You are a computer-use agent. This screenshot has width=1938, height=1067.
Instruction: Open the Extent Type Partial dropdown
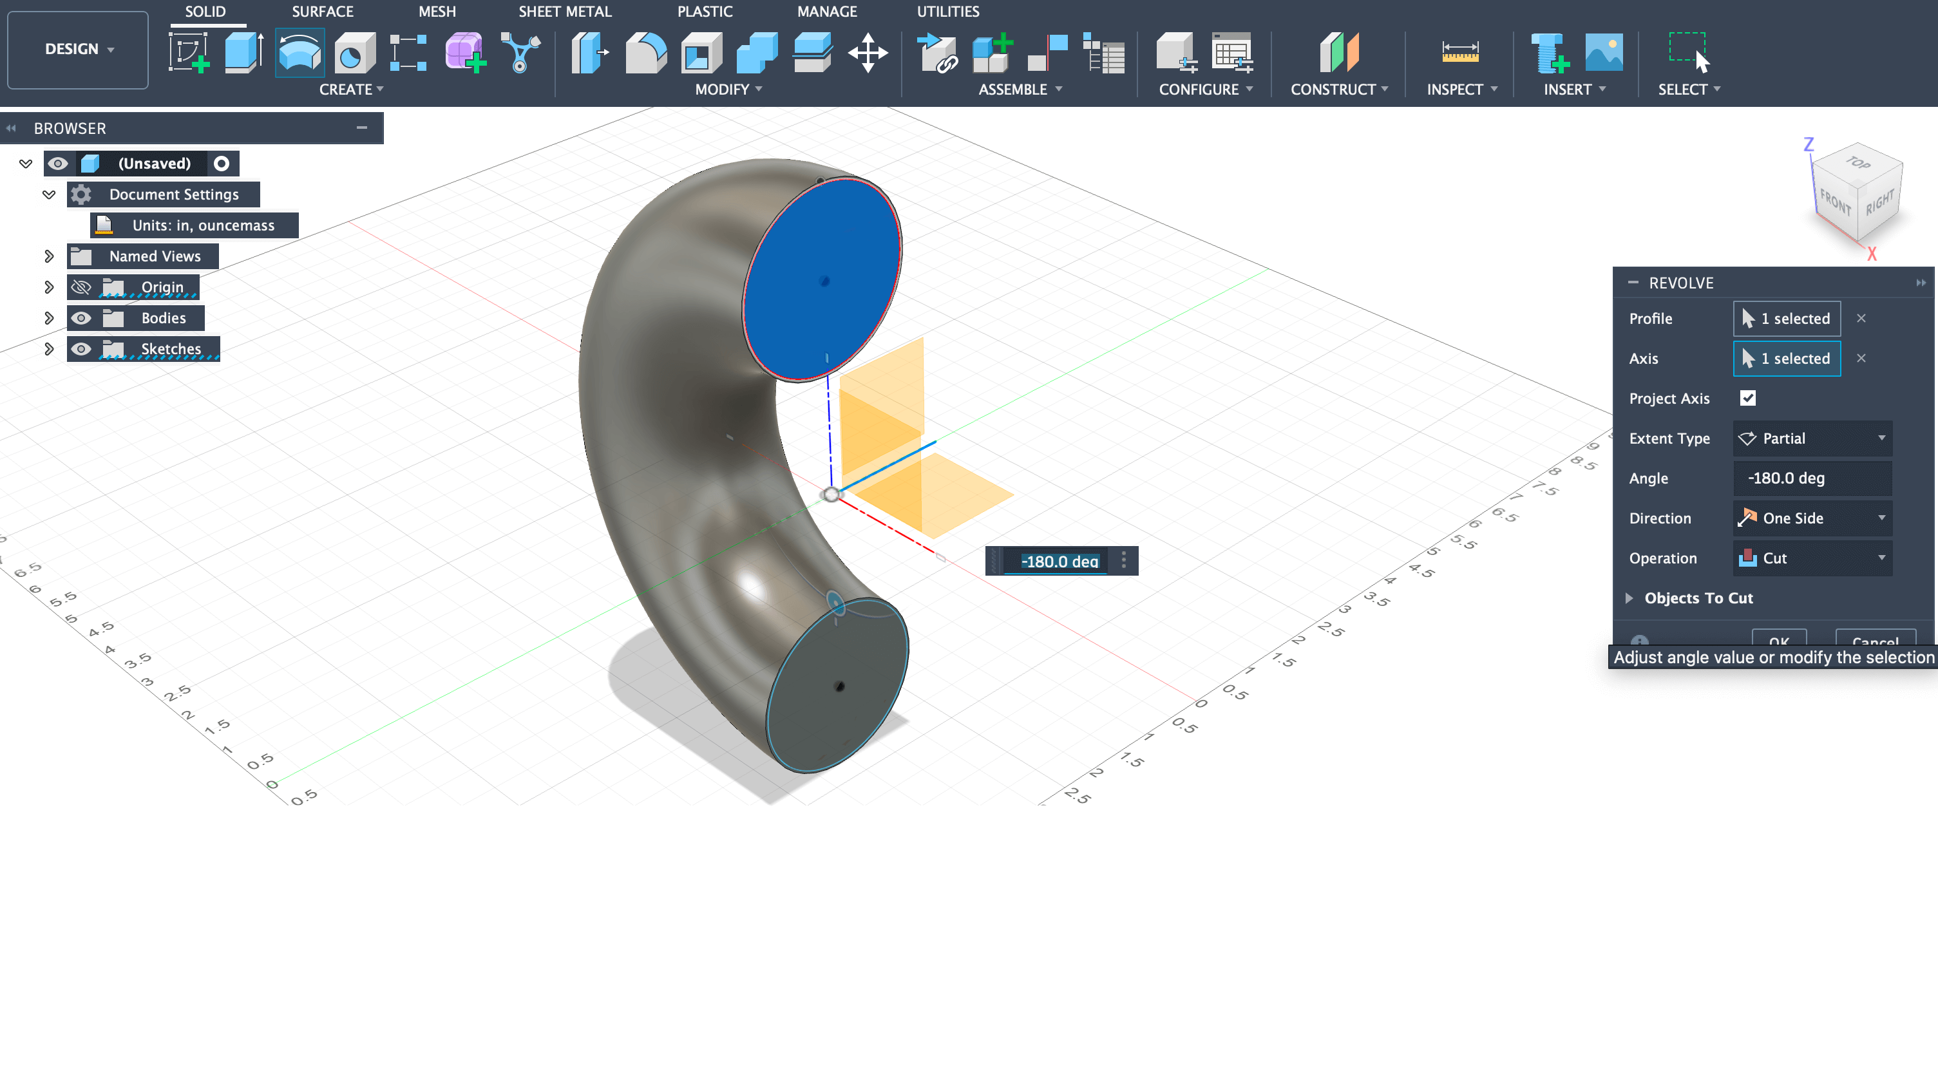point(1812,439)
